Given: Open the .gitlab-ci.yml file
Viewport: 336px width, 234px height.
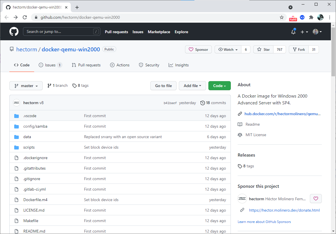Looking at the screenshot, I should coord(34,189).
